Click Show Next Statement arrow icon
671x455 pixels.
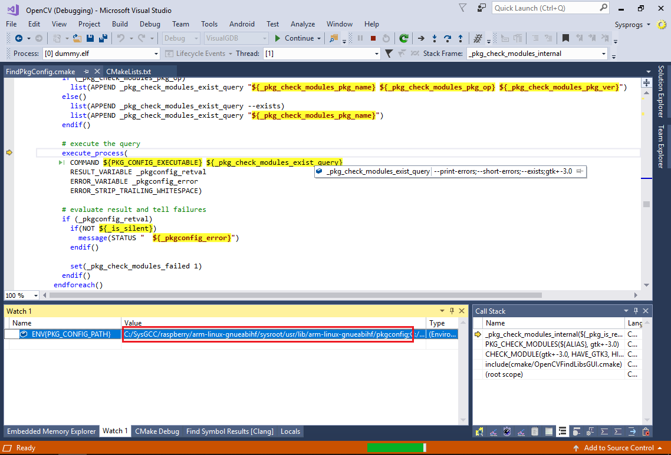421,38
